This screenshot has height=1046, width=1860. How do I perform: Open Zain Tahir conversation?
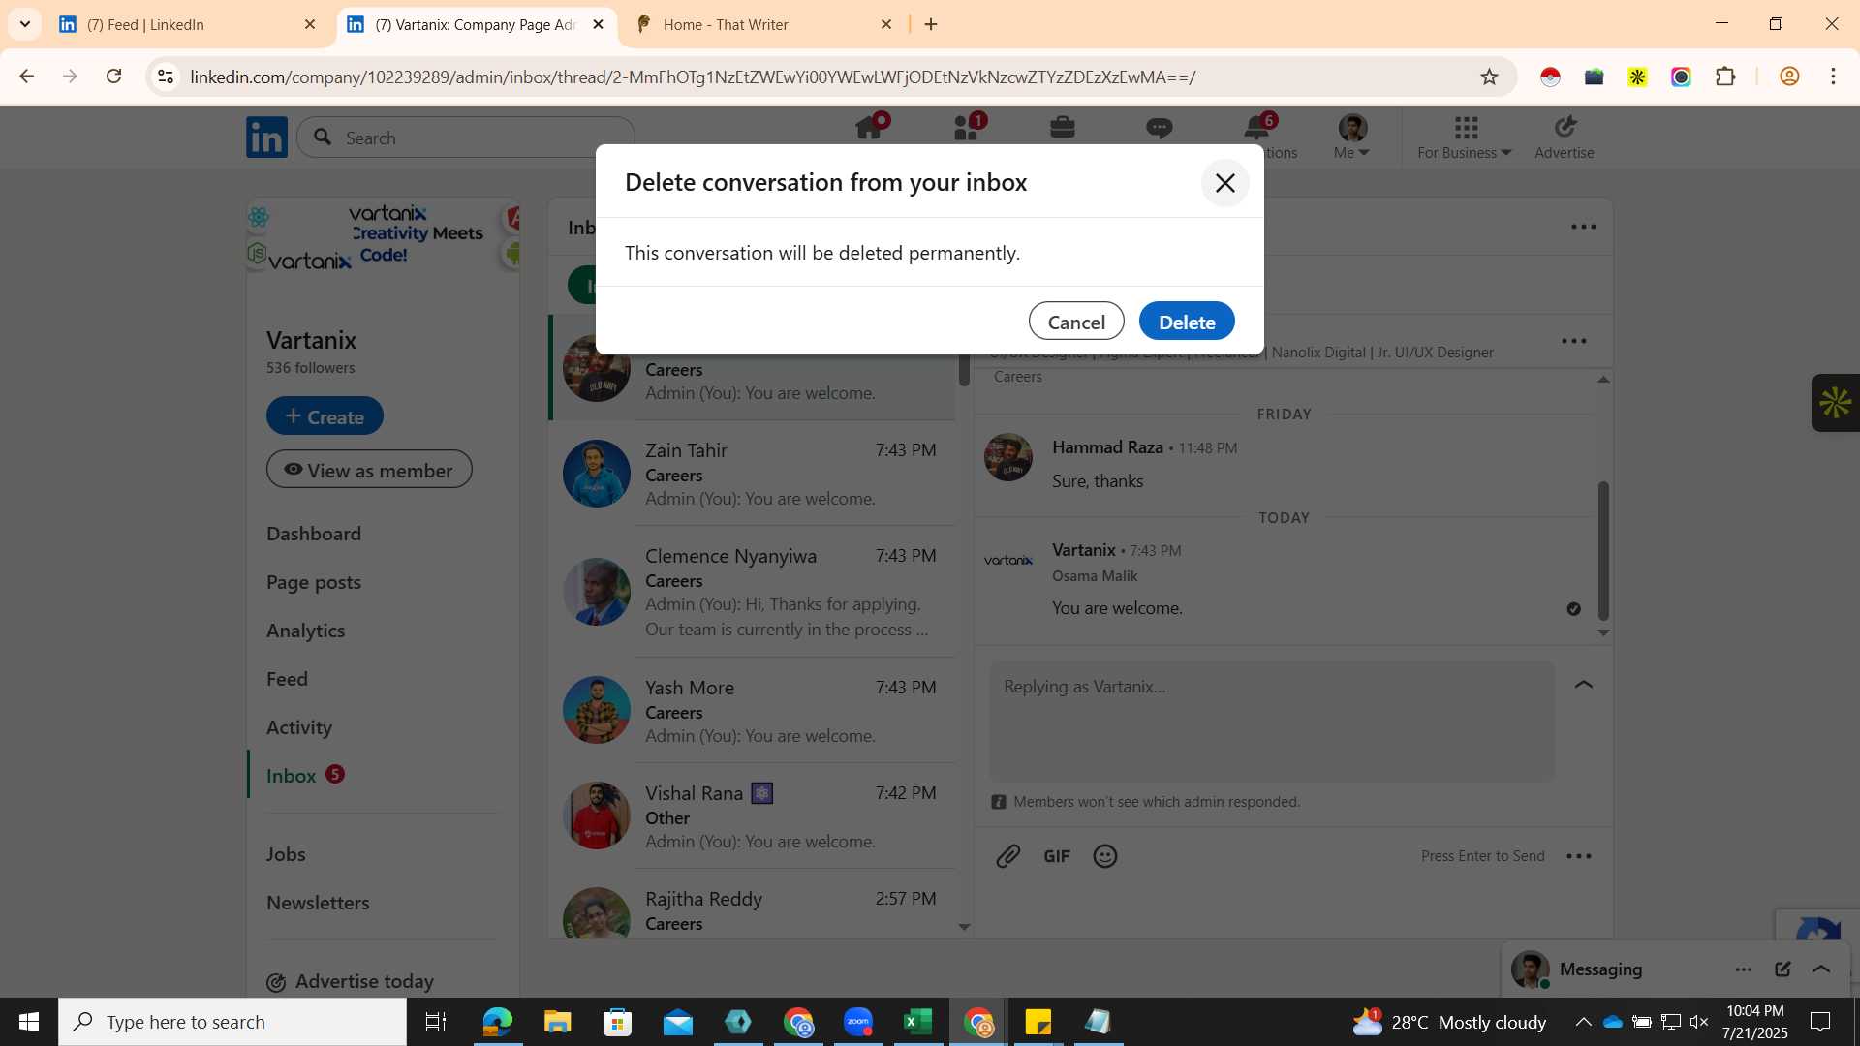pyautogui.click(x=754, y=474)
